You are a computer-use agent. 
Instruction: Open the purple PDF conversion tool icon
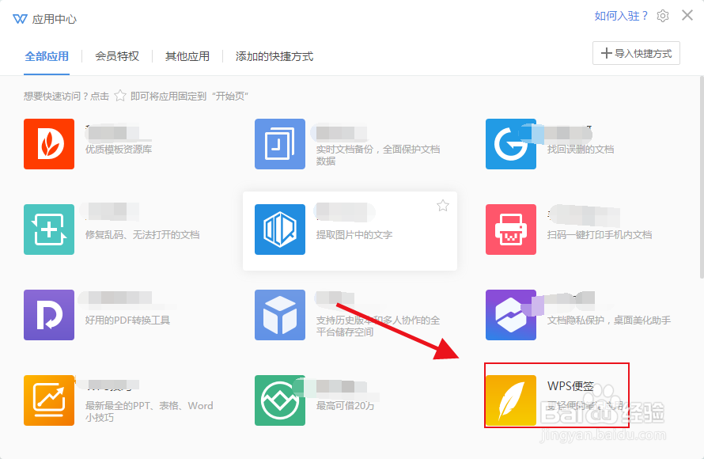tap(49, 315)
